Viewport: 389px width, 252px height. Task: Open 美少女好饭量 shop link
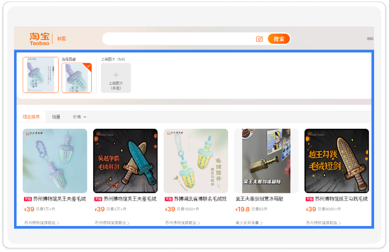click(x=249, y=223)
